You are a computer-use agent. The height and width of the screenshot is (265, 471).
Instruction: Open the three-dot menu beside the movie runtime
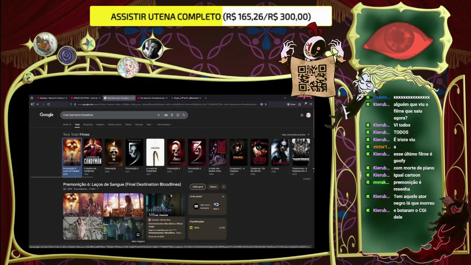pos(98,189)
